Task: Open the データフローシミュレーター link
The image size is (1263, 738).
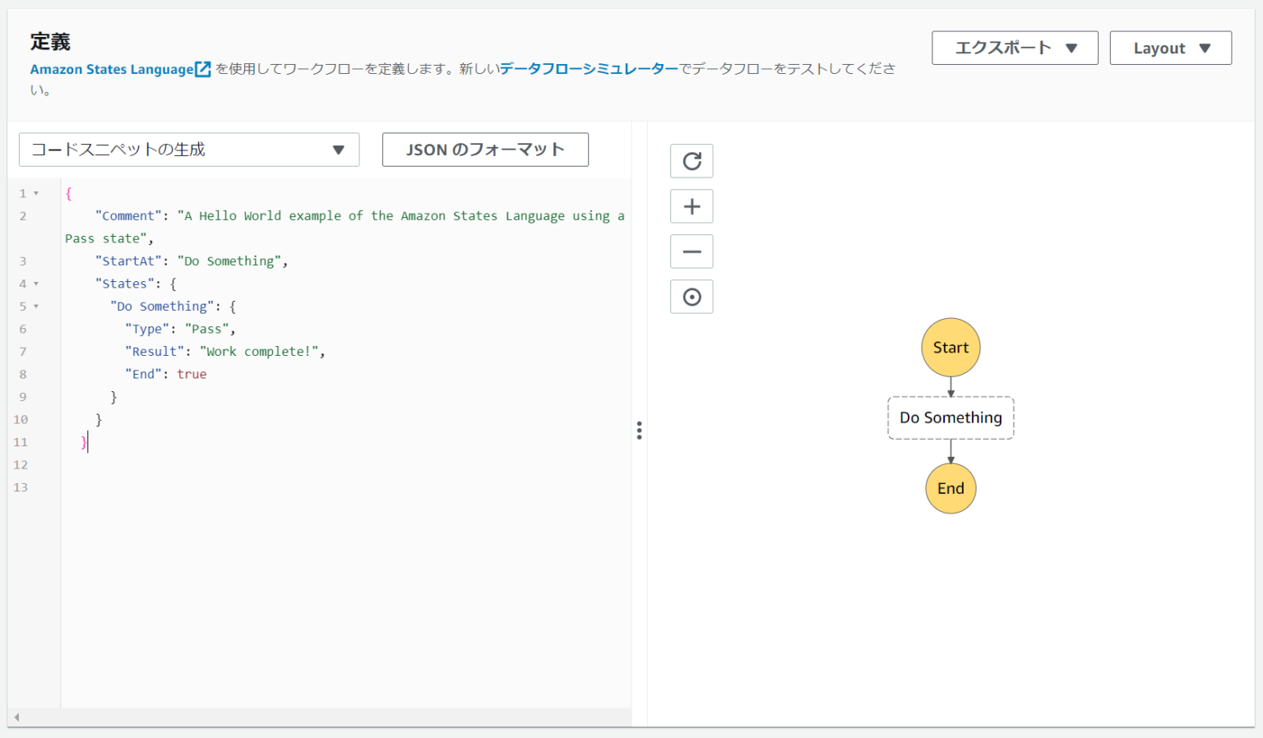Action: click(x=589, y=69)
